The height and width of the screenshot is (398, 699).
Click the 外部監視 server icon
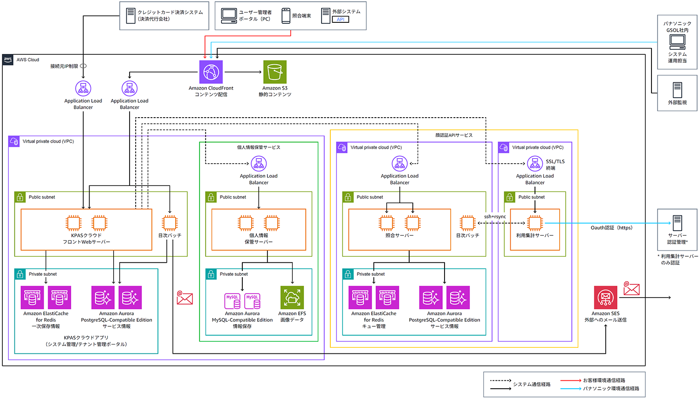[x=678, y=90]
